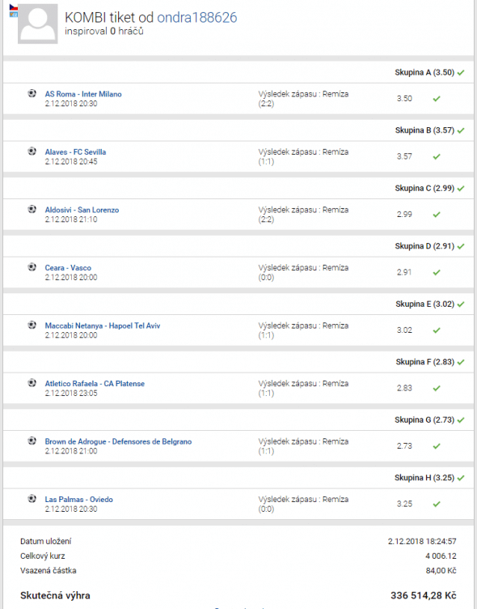Screen dimensions: 477x609
Task: Click the Czech flag icon at top left
Action: 14,7
